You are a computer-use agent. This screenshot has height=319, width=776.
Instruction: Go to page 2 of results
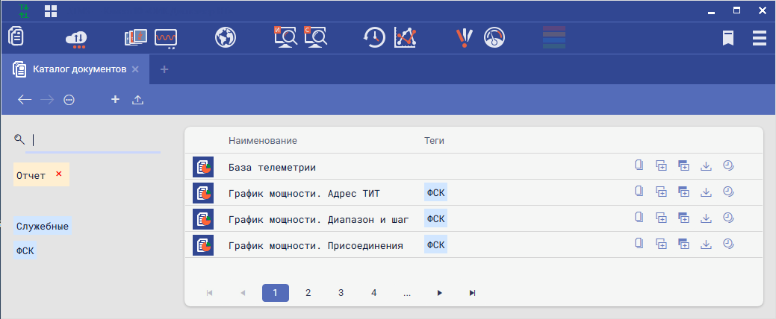click(x=308, y=293)
